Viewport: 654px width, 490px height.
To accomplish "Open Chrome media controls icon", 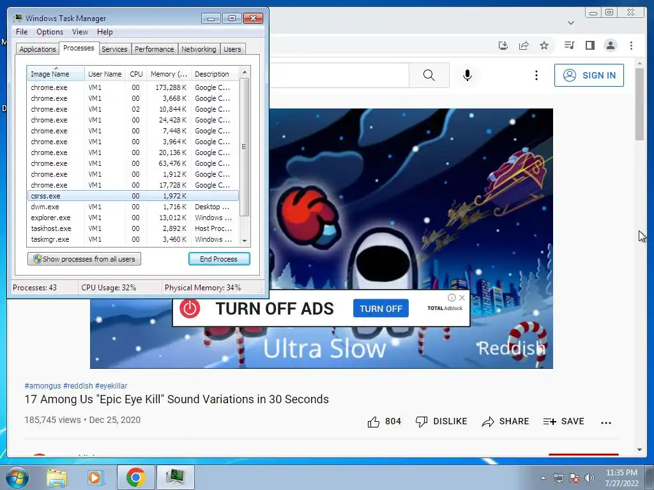I will click(569, 45).
